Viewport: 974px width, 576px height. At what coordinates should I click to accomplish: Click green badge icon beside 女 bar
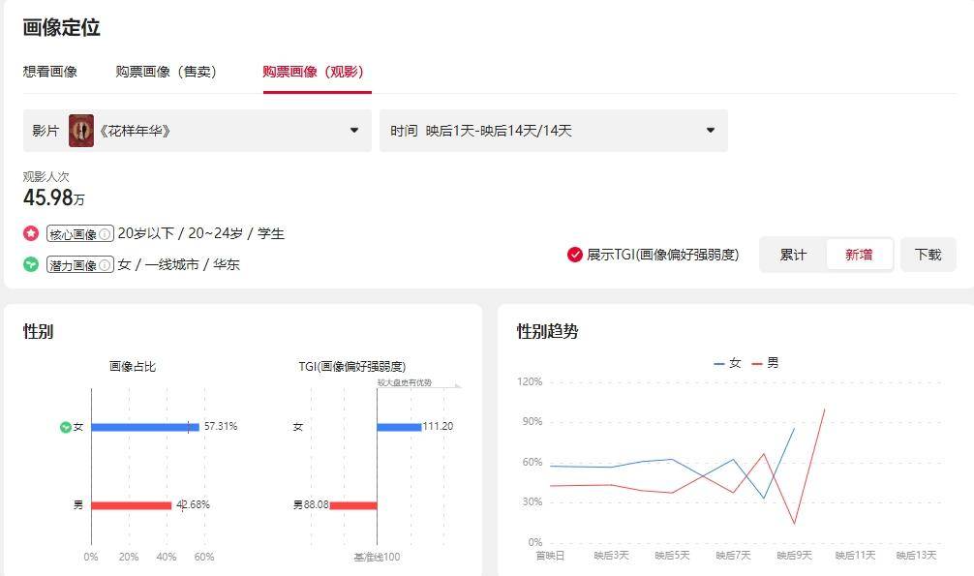point(65,427)
